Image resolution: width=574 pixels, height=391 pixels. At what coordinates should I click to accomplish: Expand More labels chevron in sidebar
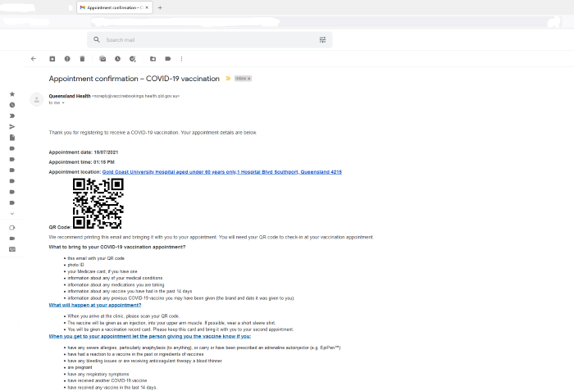(x=11, y=213)
